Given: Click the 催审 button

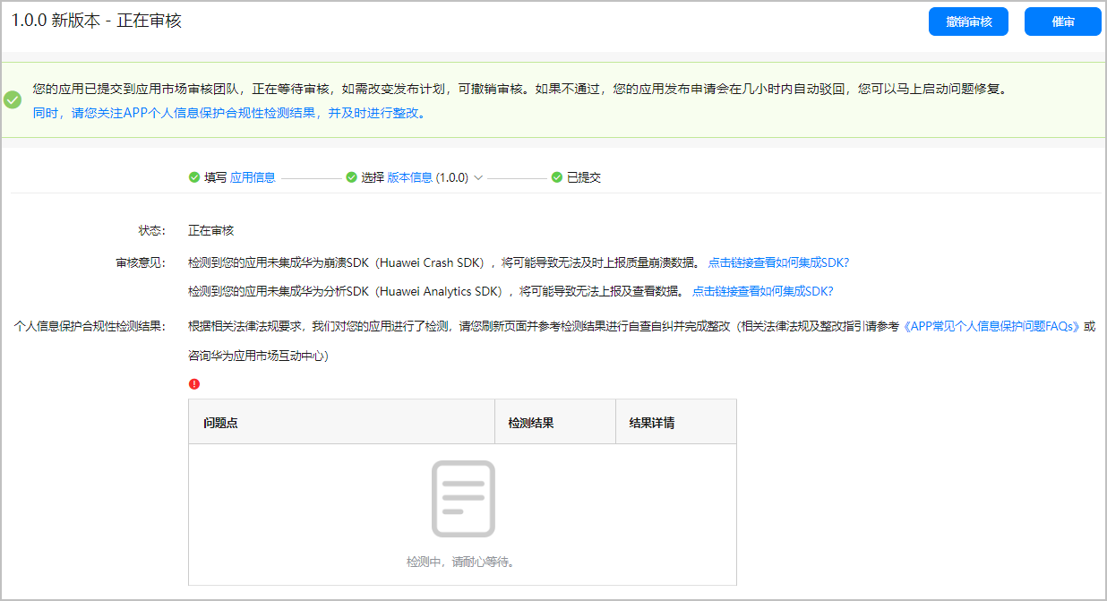Looking at the screenshot, I should [x=1063, y=21].
